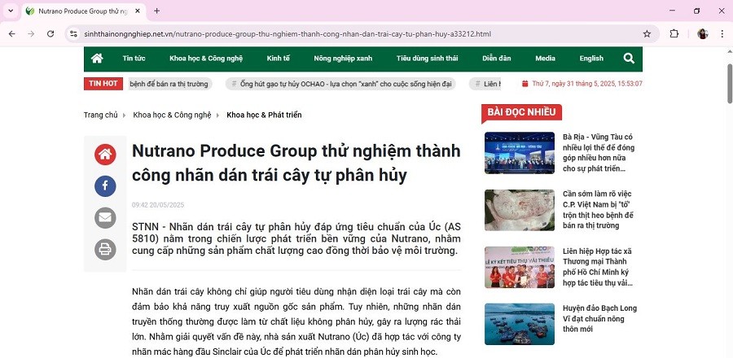Print the article using printer icon
The height and width of the screenshot is (358, 733).
tap(105, 249)
